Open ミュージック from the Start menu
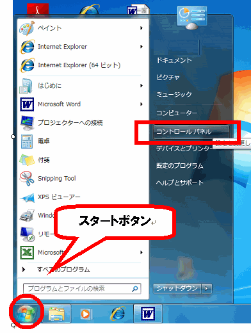Screen dimensions: 251x333 click(x=174, y=94)
